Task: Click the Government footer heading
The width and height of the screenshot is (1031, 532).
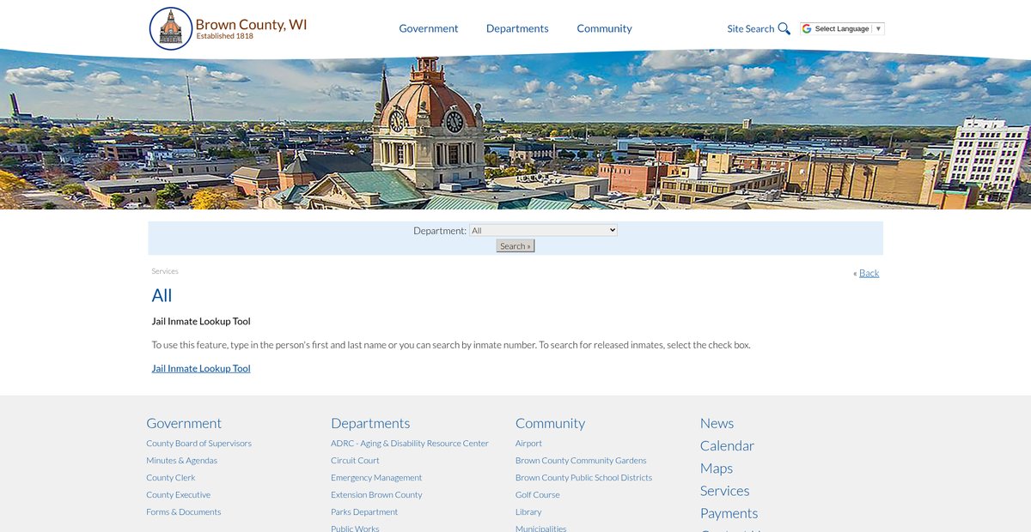Action: [x=184, y=423]
